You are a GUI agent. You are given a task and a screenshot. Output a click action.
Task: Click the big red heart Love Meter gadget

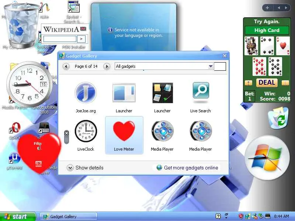tap(39, 153)
